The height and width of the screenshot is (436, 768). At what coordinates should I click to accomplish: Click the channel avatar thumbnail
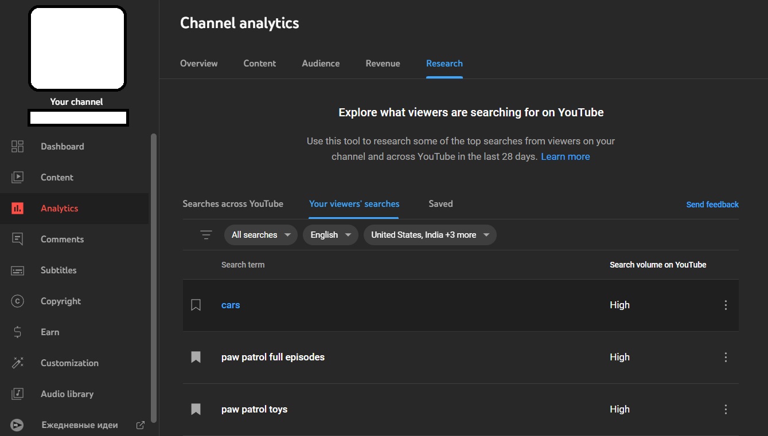(x=77, y=48)
